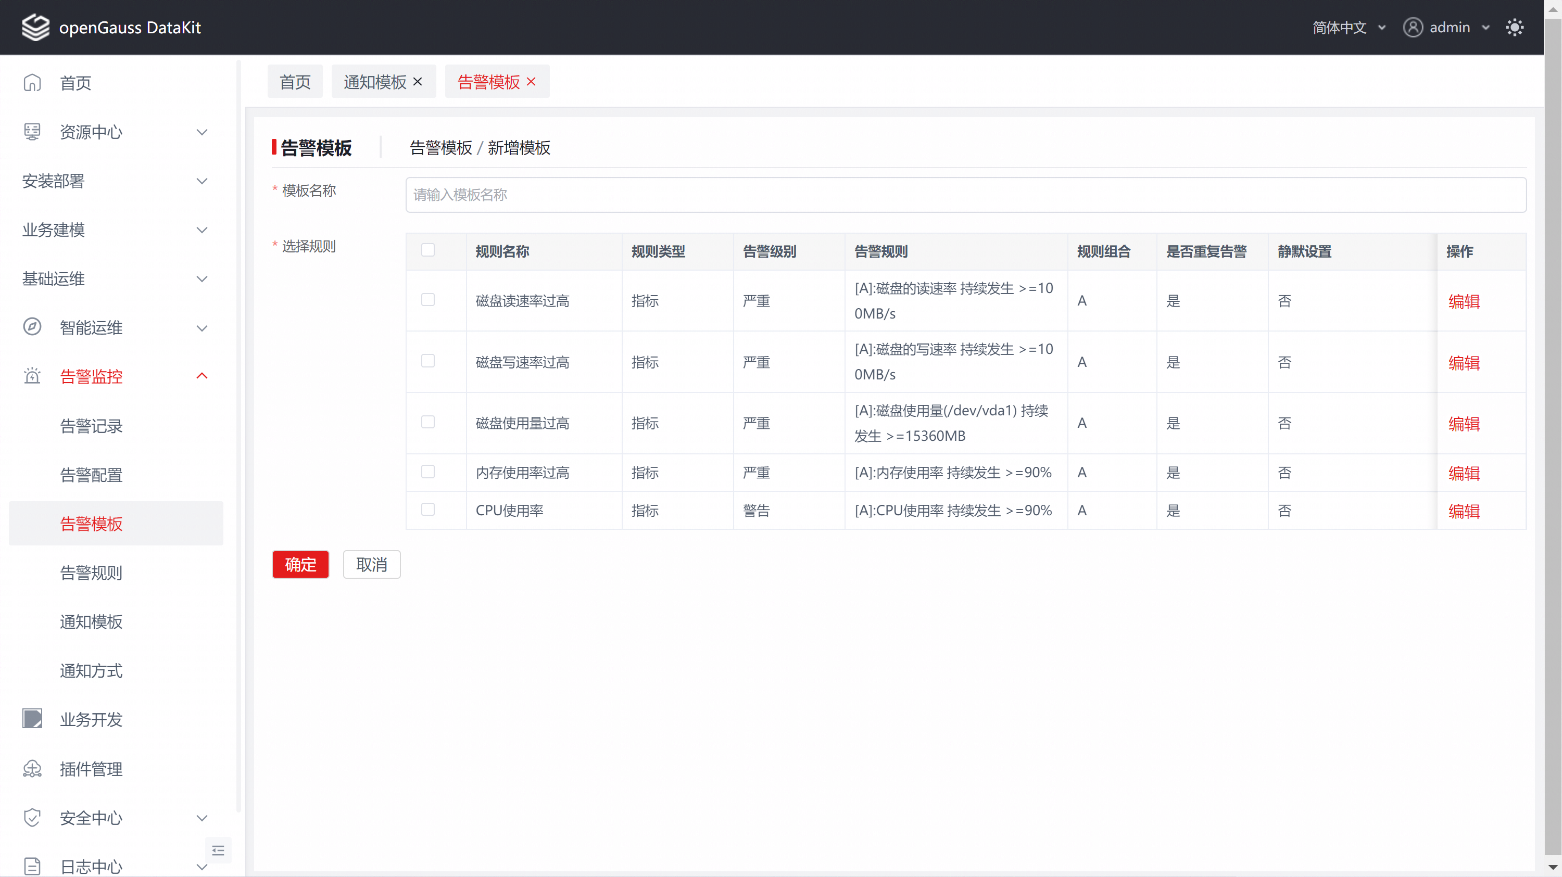Open 告警规则 in the sidebar menu

[x=91, y=573]
